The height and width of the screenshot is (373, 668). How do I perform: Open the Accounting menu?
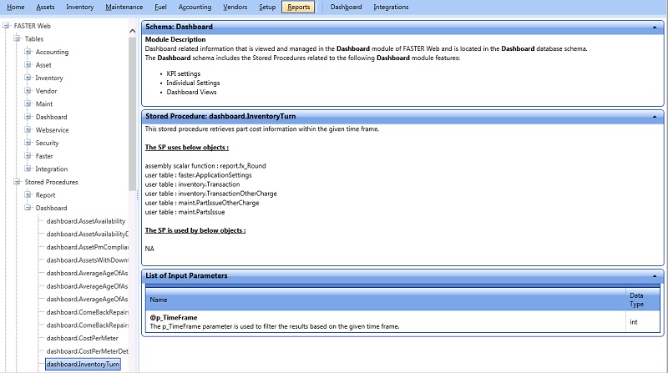(195, 7)
